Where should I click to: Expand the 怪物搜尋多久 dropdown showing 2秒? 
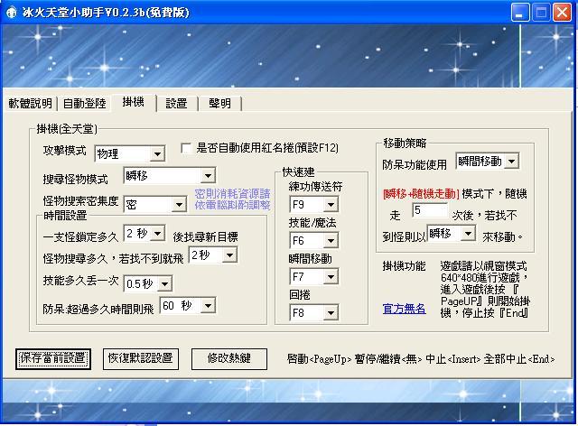point(213,255)
